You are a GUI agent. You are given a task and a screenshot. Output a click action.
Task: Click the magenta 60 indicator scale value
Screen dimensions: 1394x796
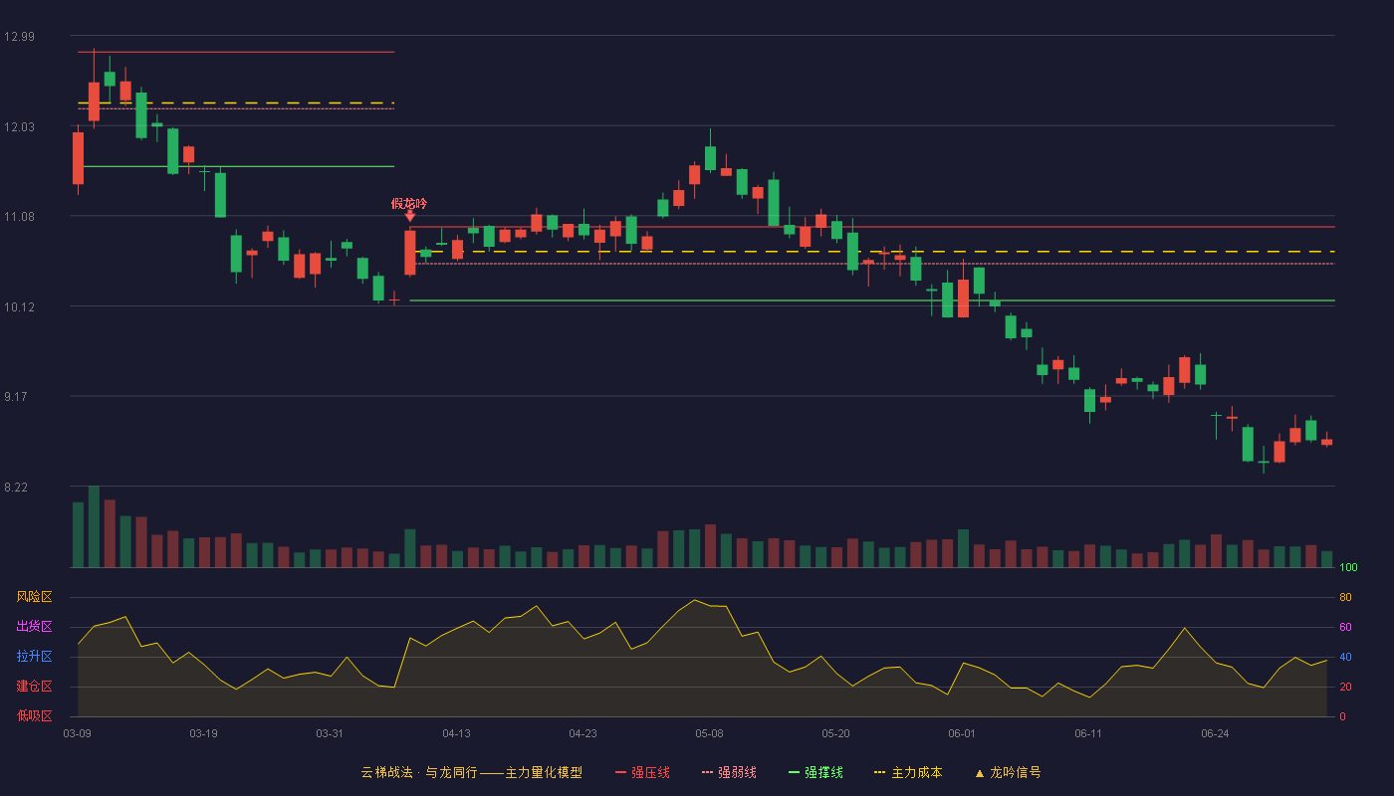1345,627
